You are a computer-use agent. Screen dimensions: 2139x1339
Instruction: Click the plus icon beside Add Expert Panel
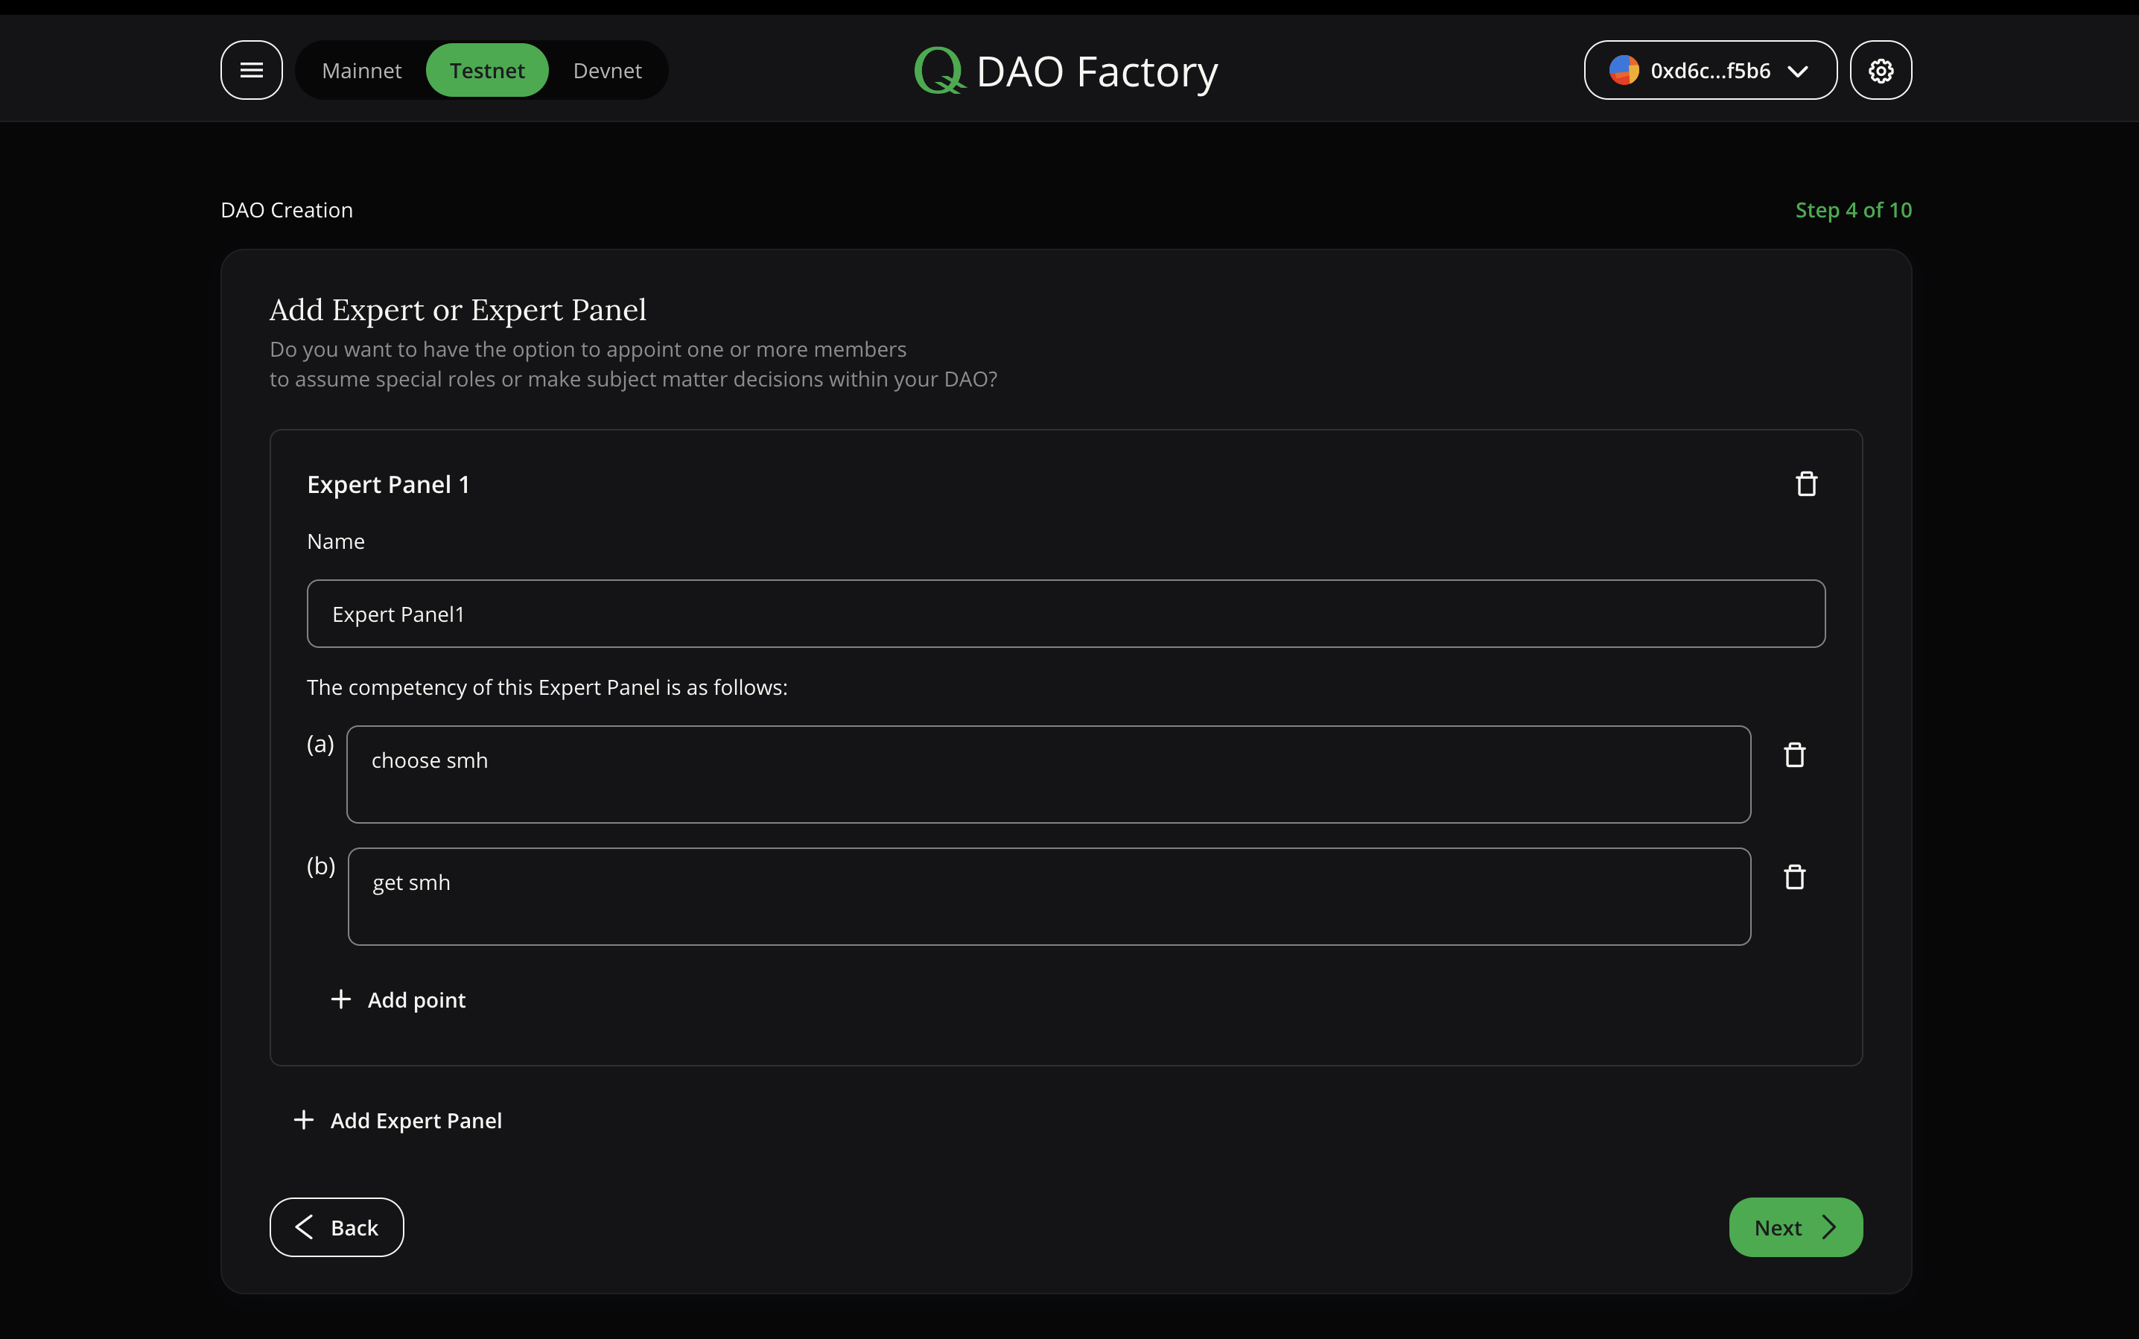point(304,1119)
